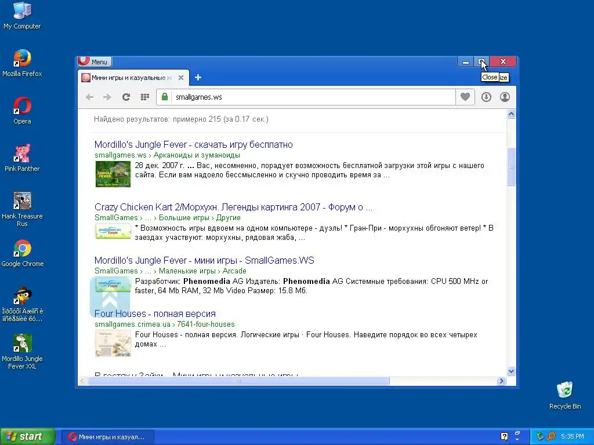The image size is (594, 445).
Task: Open Mordillo's Jungle Fever скачать игру link
Action: tap(193, 144)
